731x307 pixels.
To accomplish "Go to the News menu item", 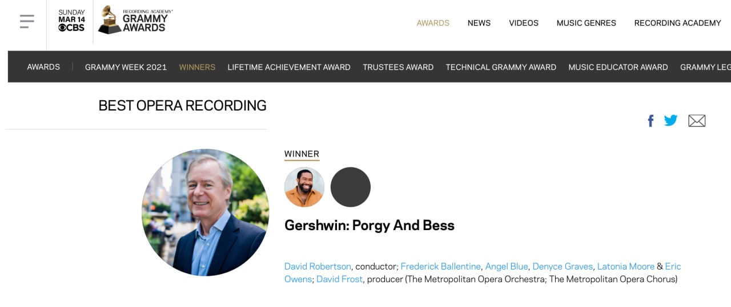I will tap(479, 23).
